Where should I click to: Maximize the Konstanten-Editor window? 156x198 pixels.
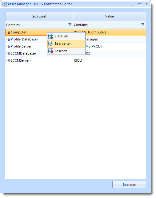pos(139,4)
